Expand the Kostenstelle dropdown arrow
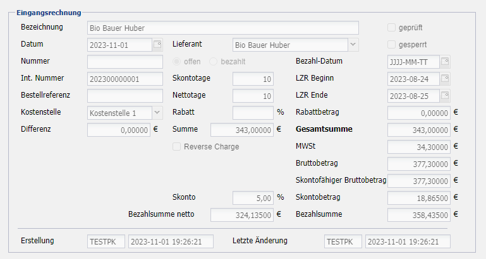This screenshot has height=259, width=486. [157, 113]
